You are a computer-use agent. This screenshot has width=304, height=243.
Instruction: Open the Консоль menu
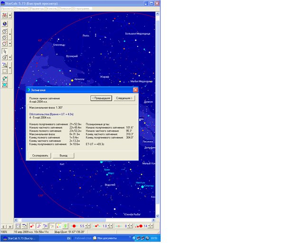52,9
